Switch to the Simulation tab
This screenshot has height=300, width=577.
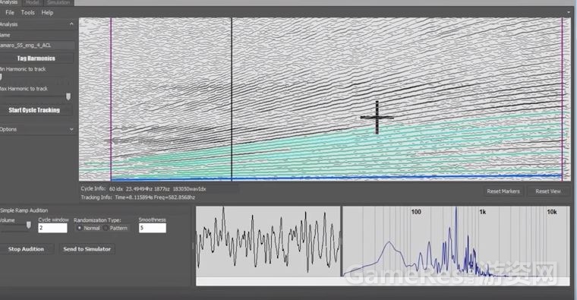pos(58,2)
